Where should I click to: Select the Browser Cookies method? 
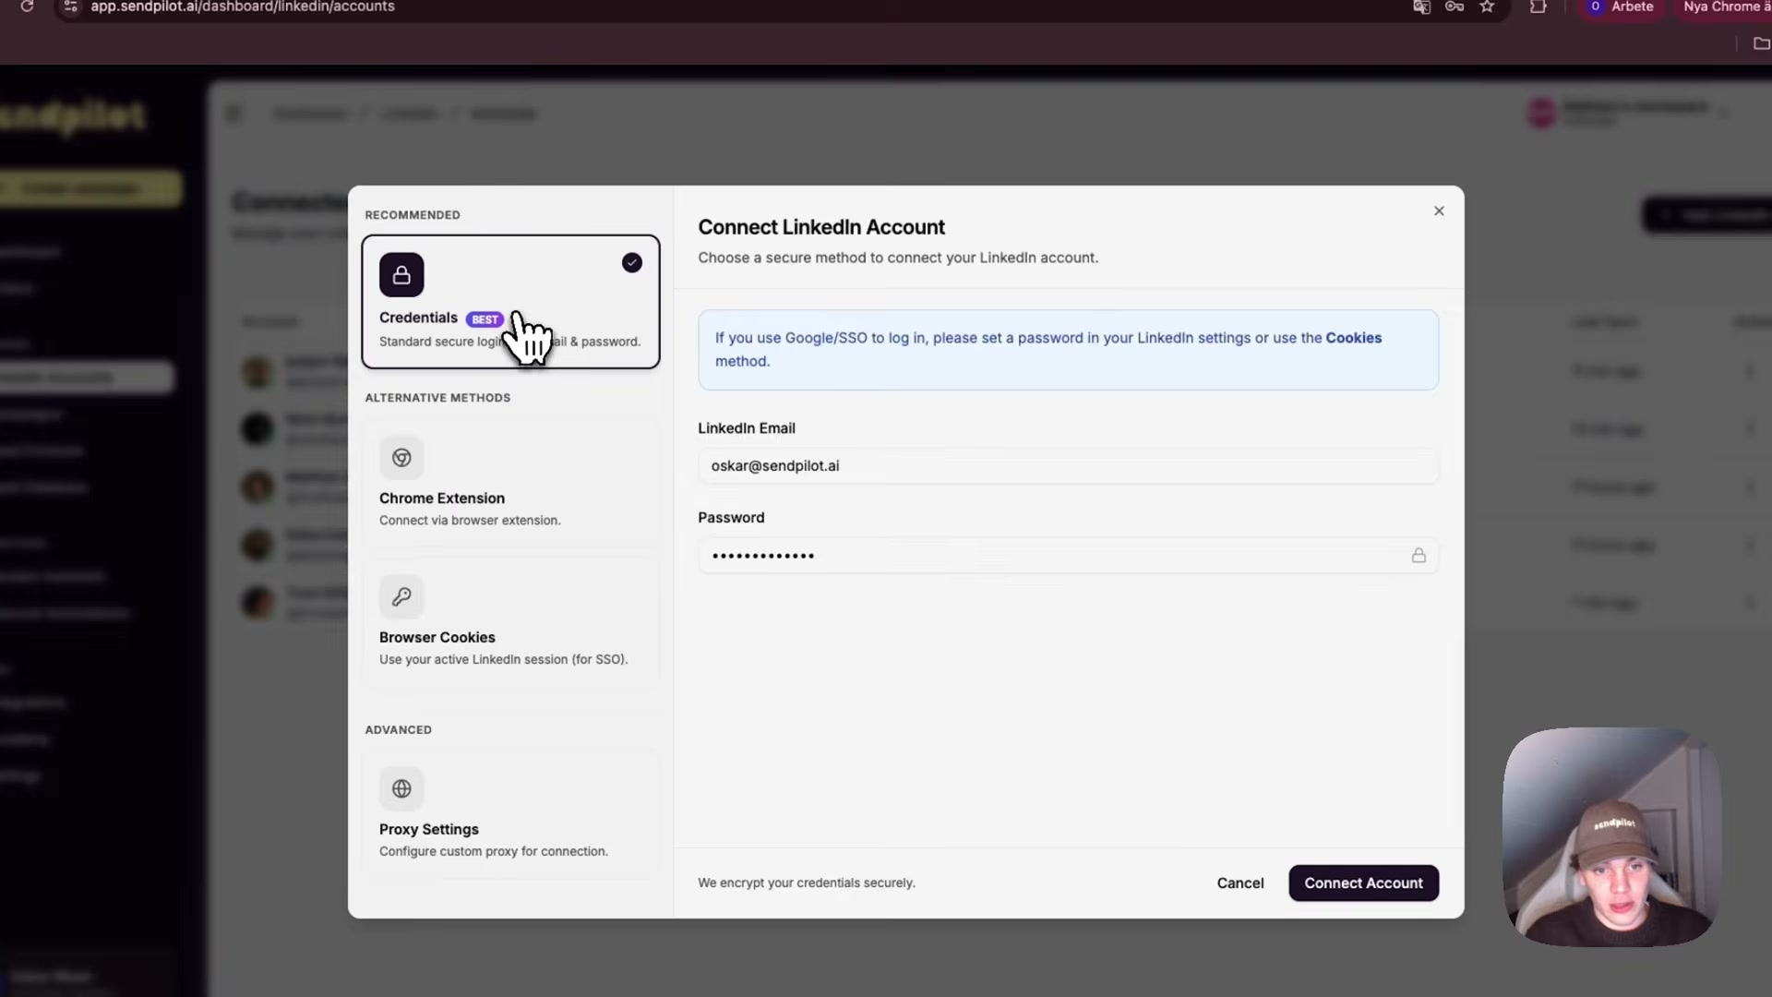510,622
